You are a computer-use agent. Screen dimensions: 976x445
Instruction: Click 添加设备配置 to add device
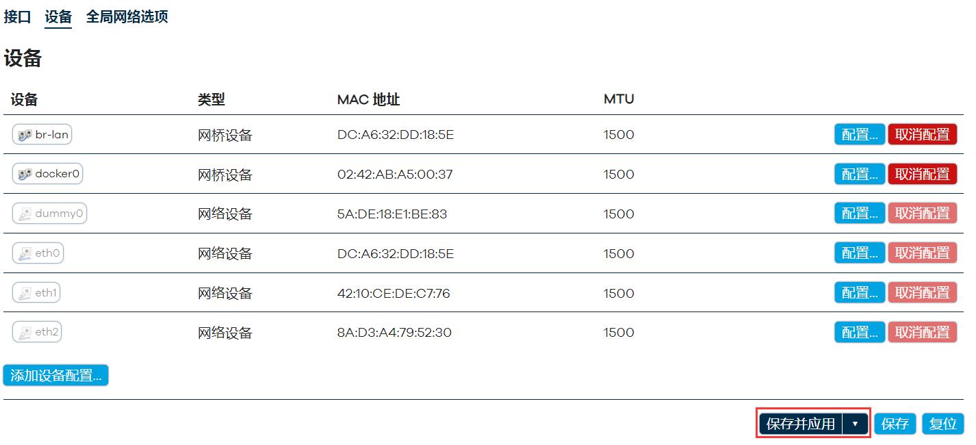pyautogui.click(x=56, y=376)
